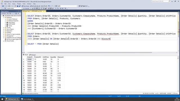The width and height of the screenshot is (180, 101).
Task: Click the Copy icon in toolbar
Action: [x=44, y=6]
